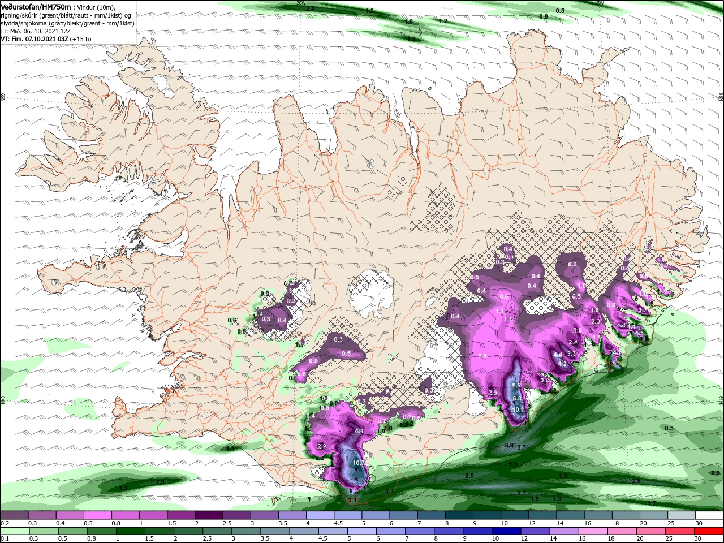Click the 10.1 snowfall value in the southeast
This screenshot has width=724, height=543.
pos(518,410)
